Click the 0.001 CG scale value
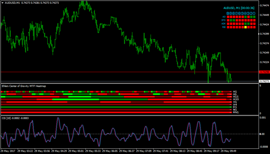The image size is (270, 154). pyautogui.click(x=263, y=118)
